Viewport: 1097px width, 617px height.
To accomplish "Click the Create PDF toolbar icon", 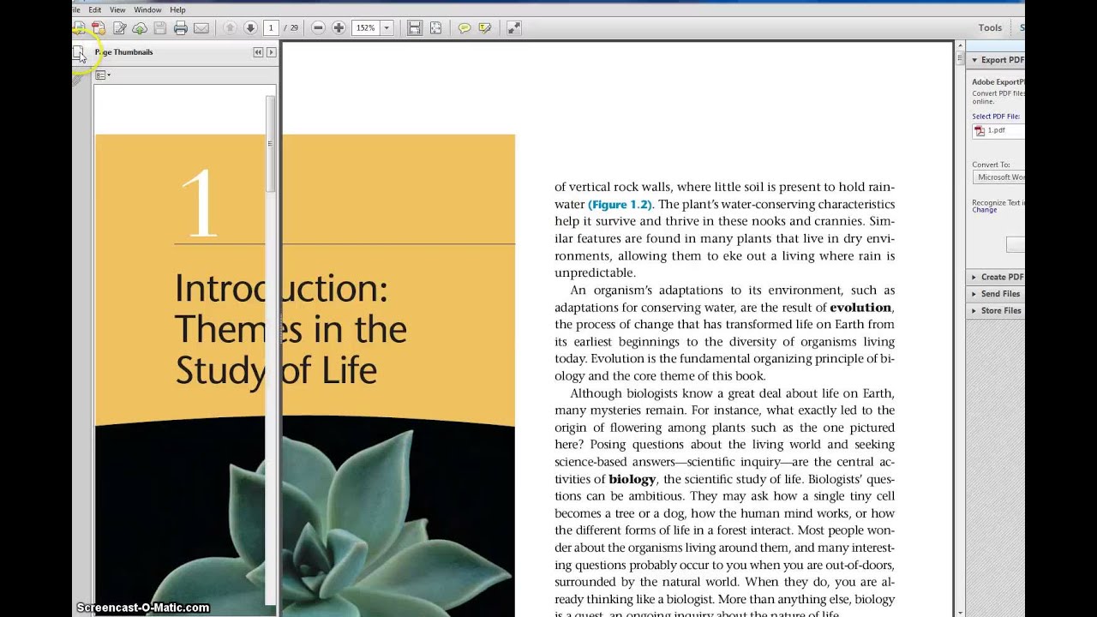I will 99,28.
